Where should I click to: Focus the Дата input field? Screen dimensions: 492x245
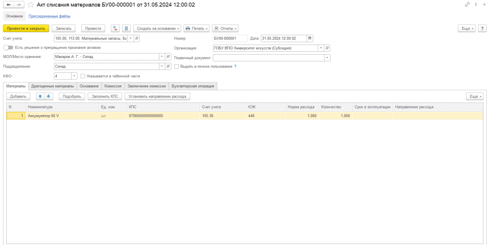pyautogui.click(x=283, y=38)
